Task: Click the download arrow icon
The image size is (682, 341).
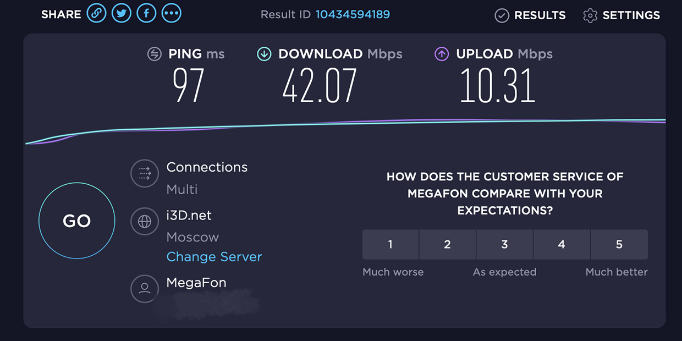Action: pyautogui.click(x=264, y=54)
